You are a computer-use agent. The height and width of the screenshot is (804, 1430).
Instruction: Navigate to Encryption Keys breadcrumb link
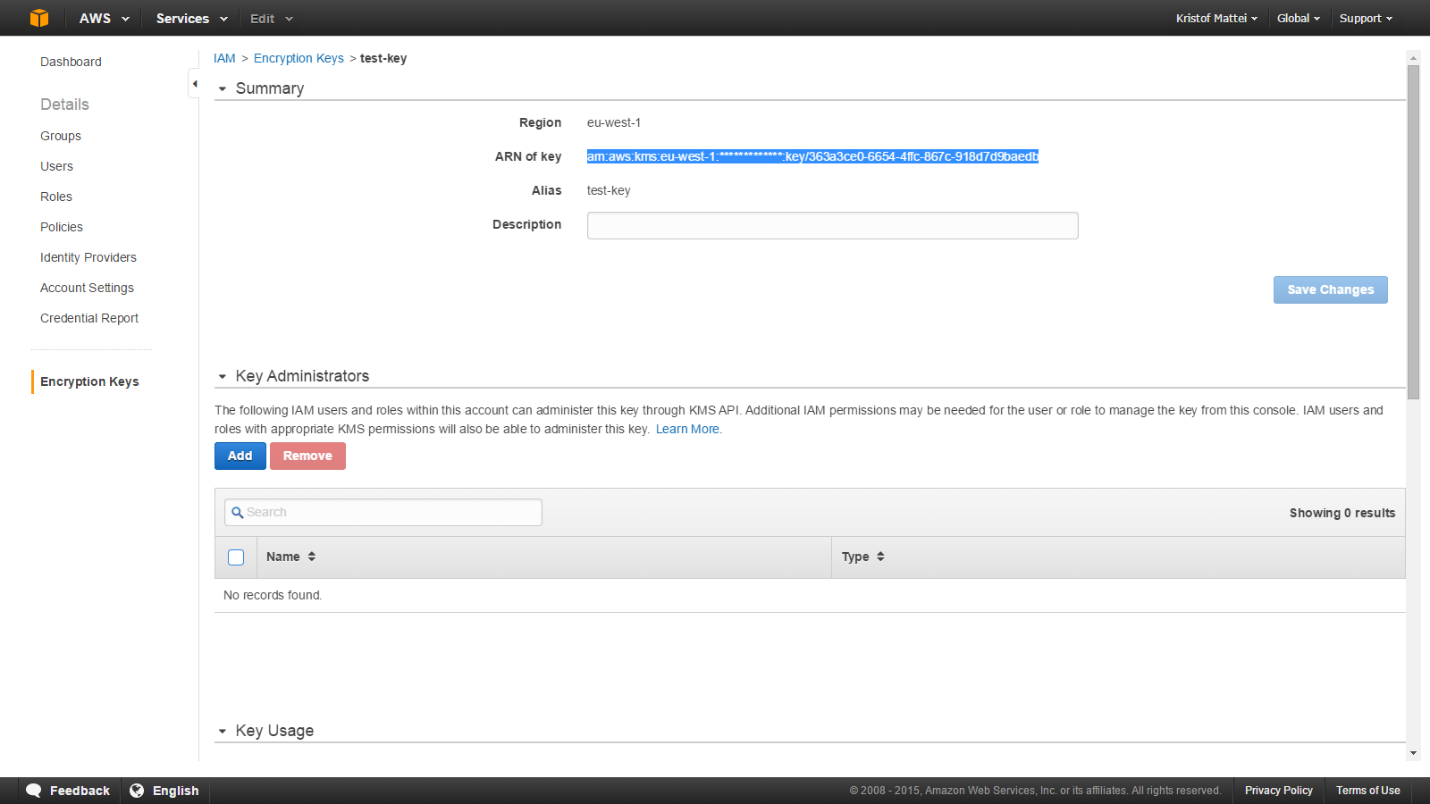(x=299, y=58)
